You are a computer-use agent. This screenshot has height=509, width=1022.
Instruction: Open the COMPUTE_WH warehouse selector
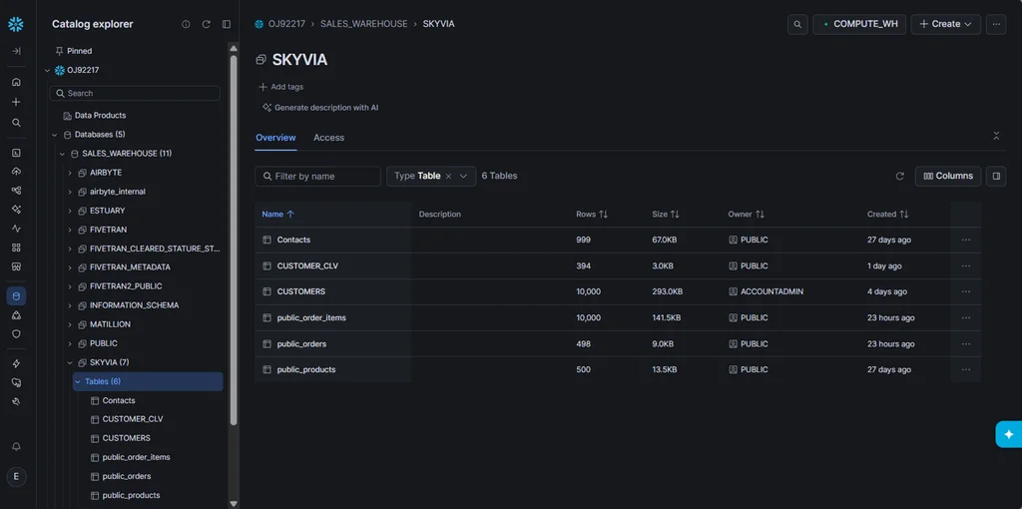(859, 24)
